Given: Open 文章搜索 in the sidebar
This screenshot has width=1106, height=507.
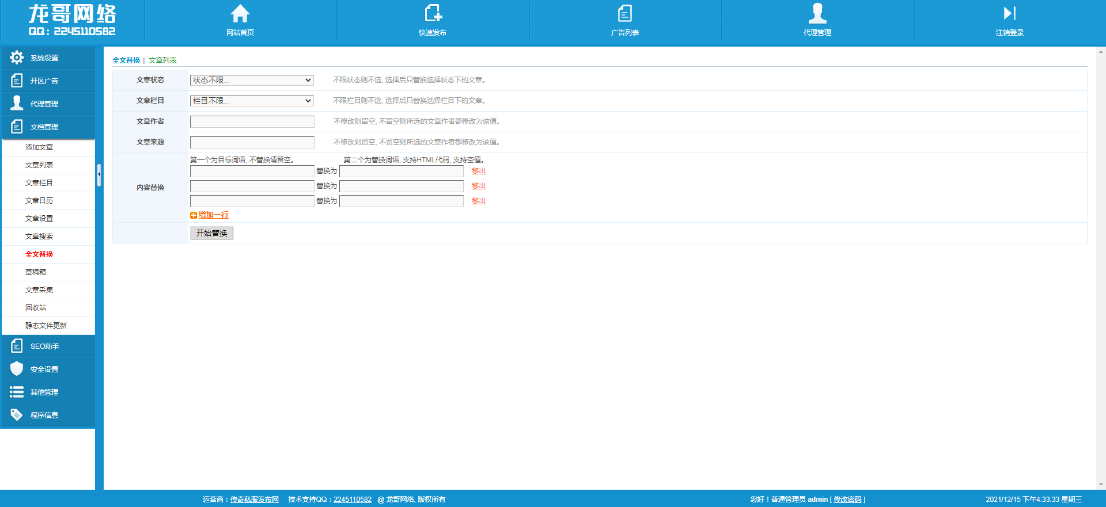Looking at the screenshot, I should click(39, 237).
